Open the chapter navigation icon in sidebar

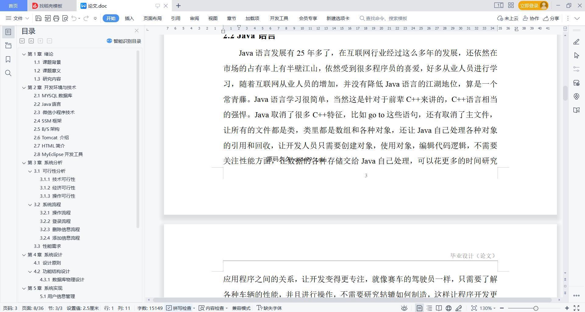tap(8, 46)
